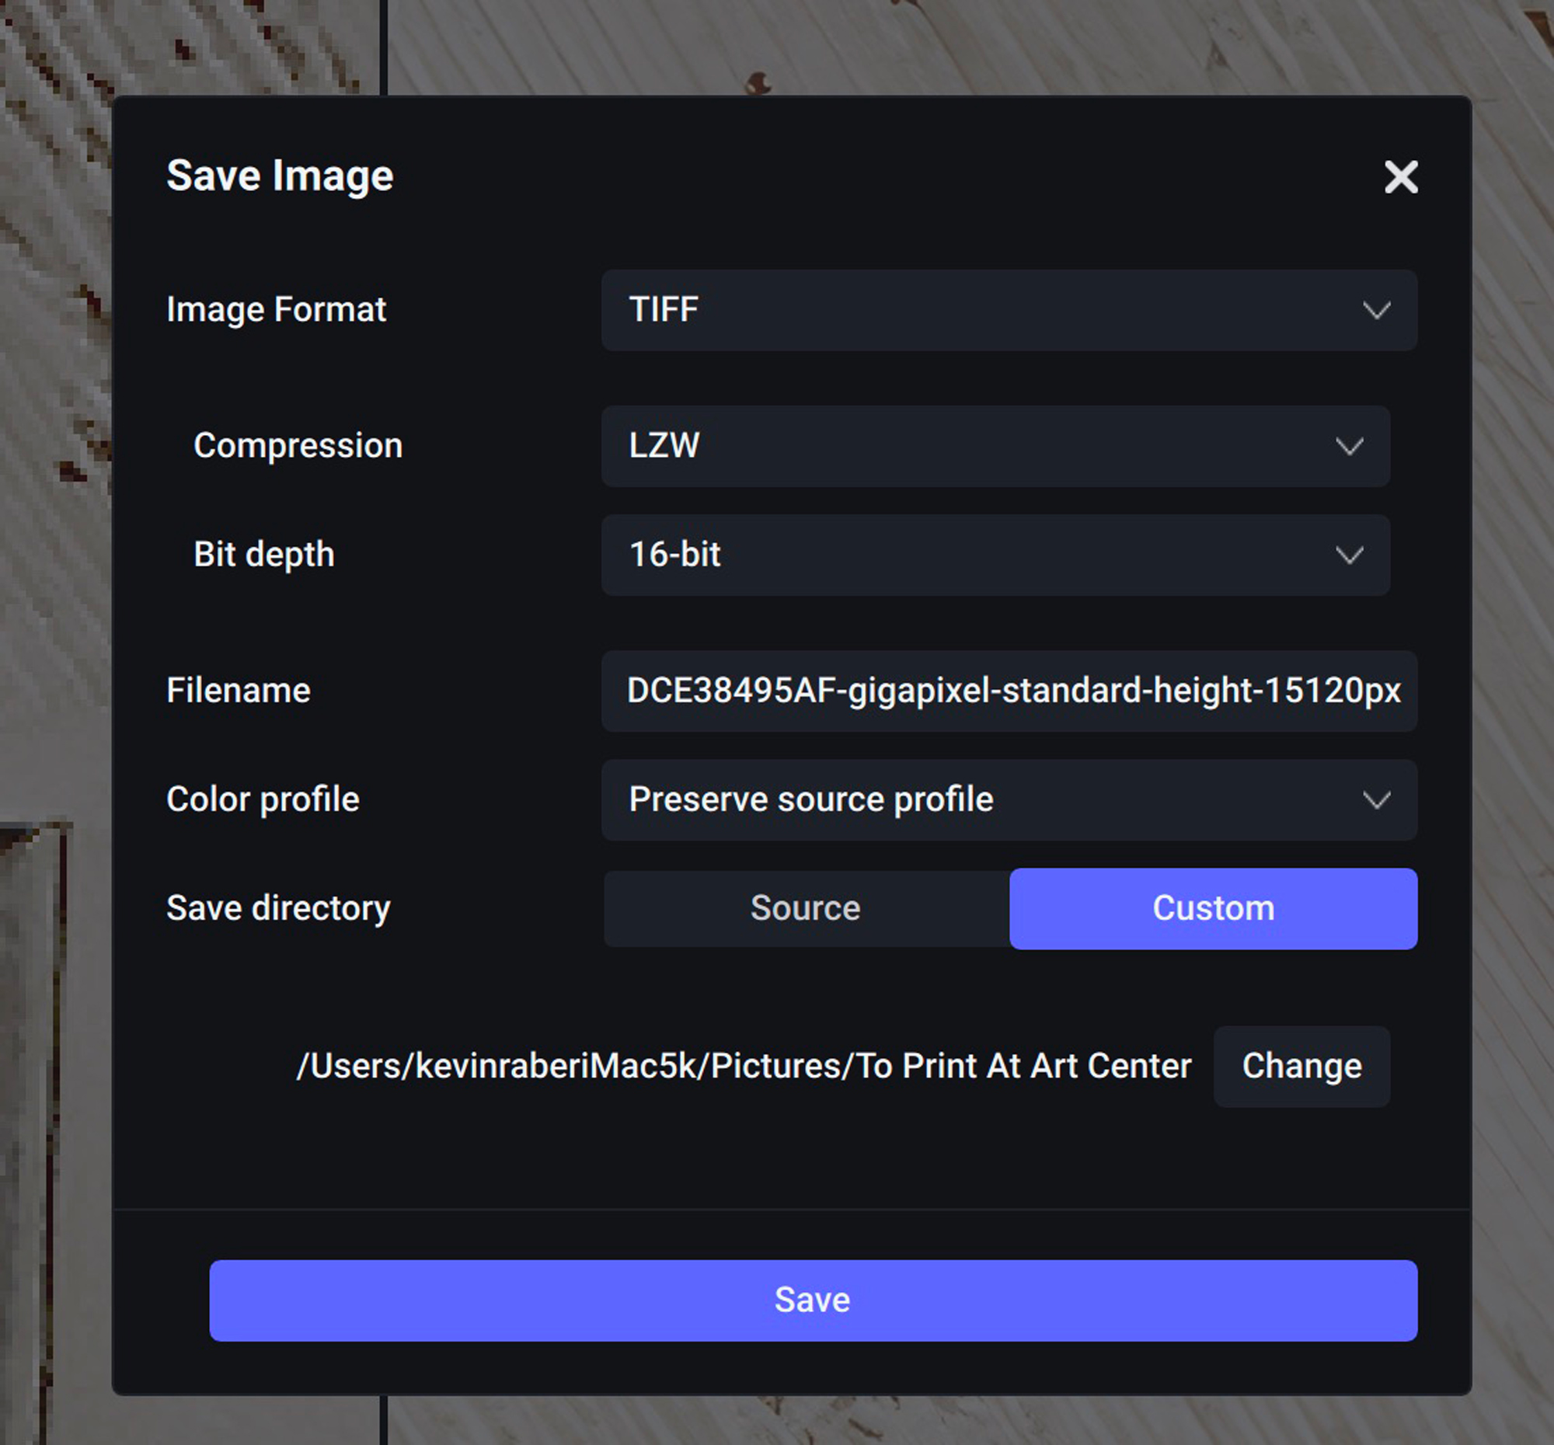Click the Image Format label
This screenshot has width=1554, height=1445.
(x=276, y=310)
